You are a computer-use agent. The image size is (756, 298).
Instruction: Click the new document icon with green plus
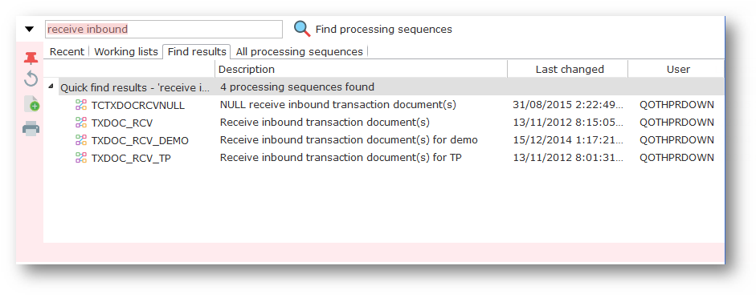click(x=31, y=103)
